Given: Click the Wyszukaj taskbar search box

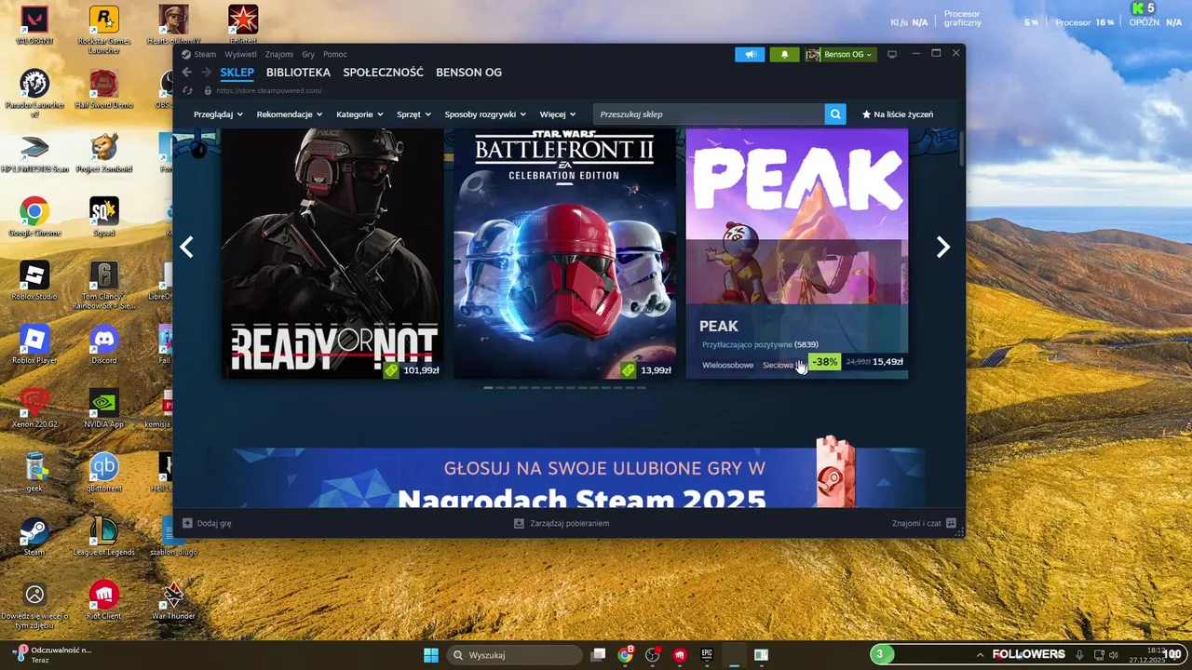Looking at the screenshot, I should (514, 655).
